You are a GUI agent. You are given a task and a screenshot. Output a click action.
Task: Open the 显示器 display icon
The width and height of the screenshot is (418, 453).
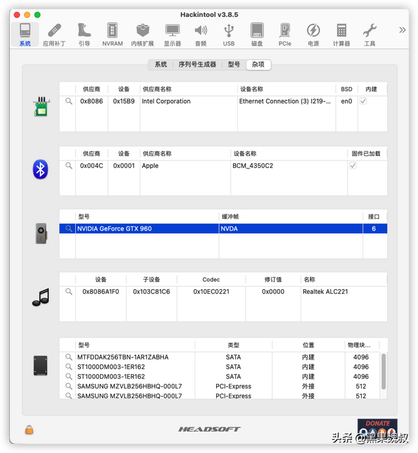(172, 35)
